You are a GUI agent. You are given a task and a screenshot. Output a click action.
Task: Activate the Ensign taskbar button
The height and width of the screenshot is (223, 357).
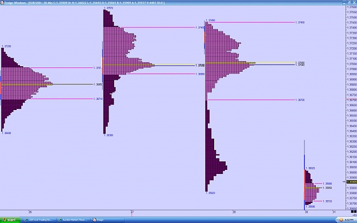click(107, 220)
